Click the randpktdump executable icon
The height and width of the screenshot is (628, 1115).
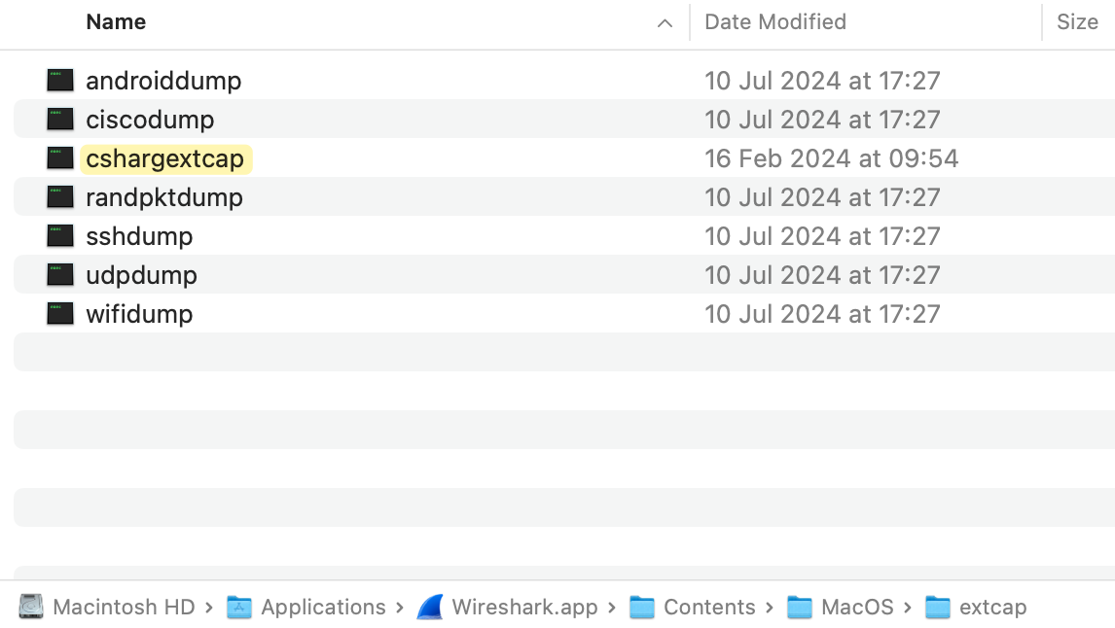pos(60,197)
